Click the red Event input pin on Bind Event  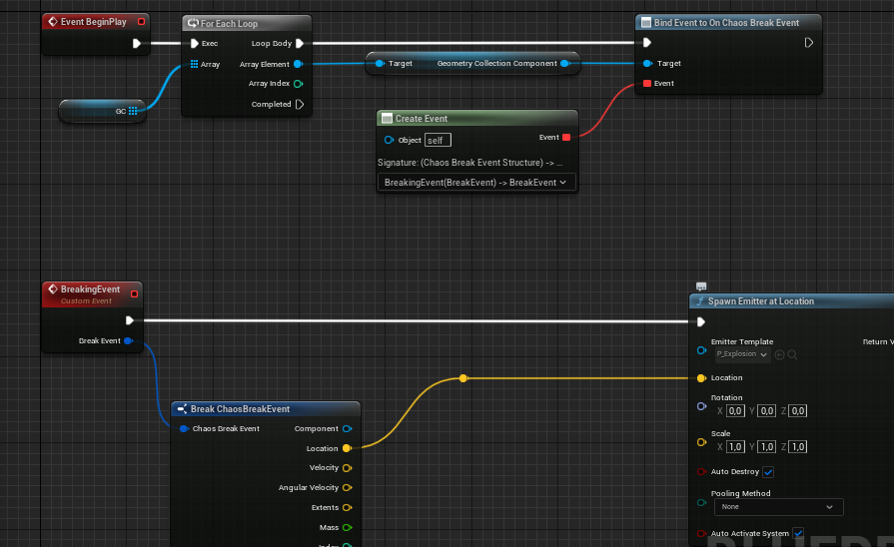pos(647,83)
